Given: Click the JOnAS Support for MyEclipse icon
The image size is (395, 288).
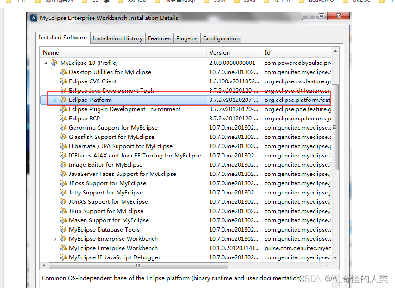Looking at the screenshot, I should 63,202.
